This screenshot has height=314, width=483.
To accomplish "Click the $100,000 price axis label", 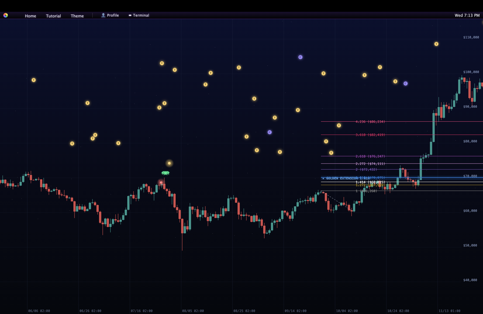I will [471, 72].
